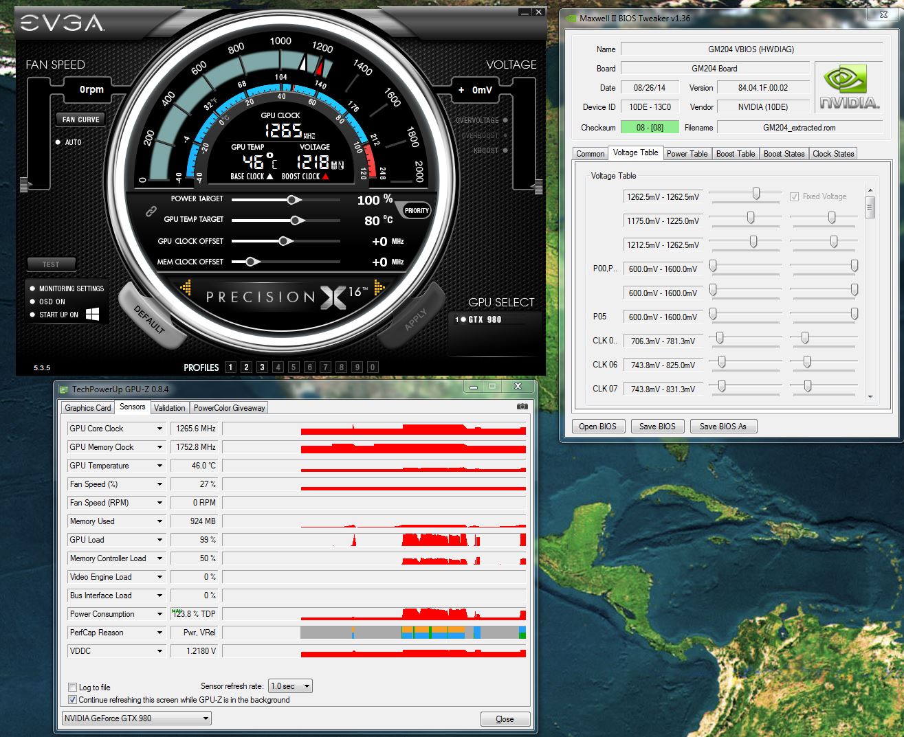Open NVIDIA GeForce GTX 980 selector
This screenshot has width=904, height=737.
click(136, 718)
